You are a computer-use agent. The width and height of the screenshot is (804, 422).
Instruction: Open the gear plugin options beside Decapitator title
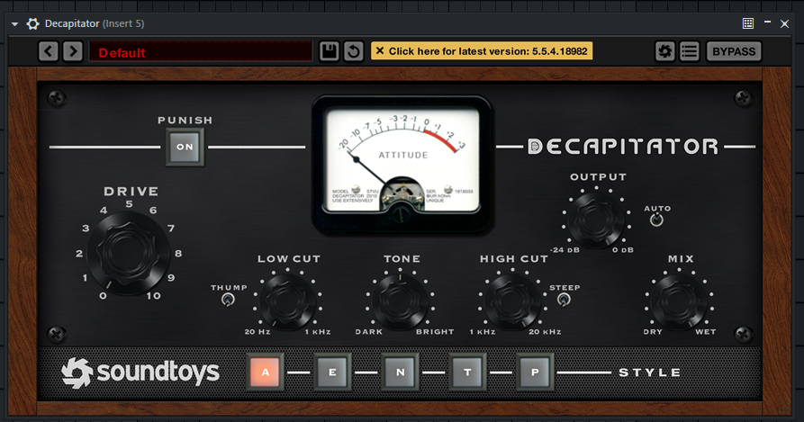(x=32, y=24)
